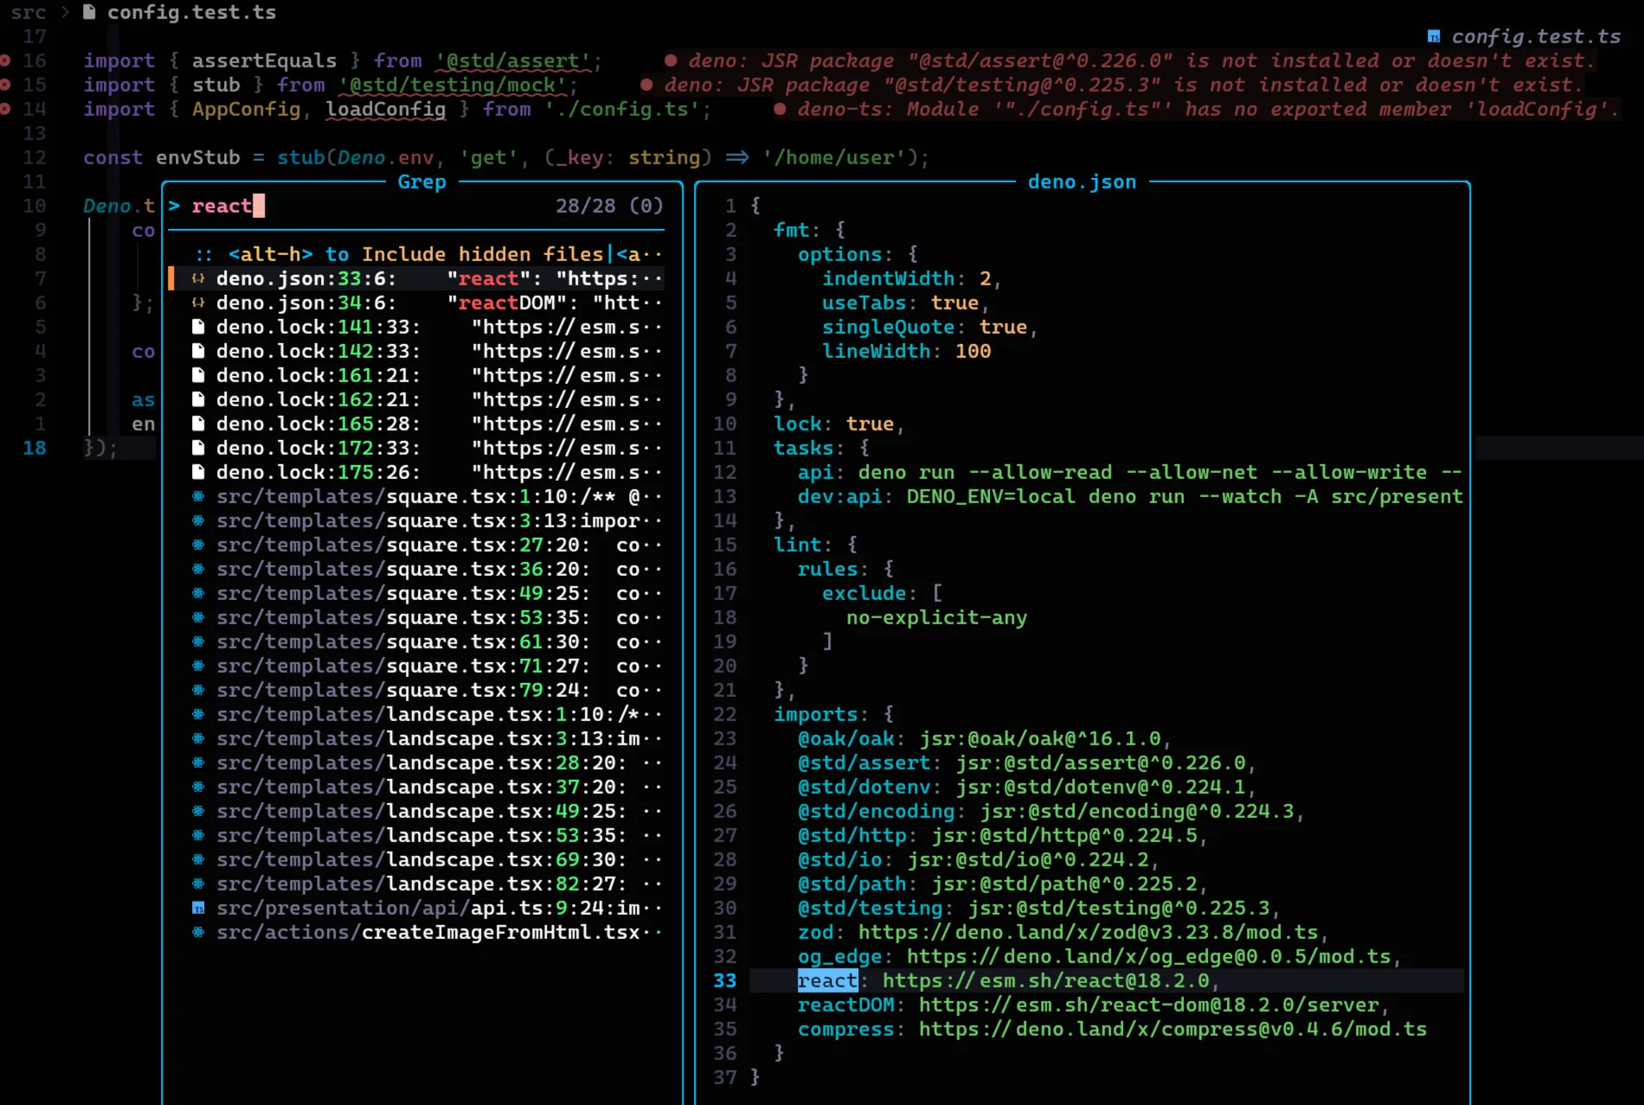The height and width of the screenshot is (1105, 1644).
Task: Select result landscape.tsx:53:35
Action: [417, 835]
